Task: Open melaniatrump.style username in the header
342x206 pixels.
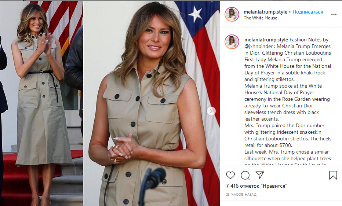Action: [265, 12]
